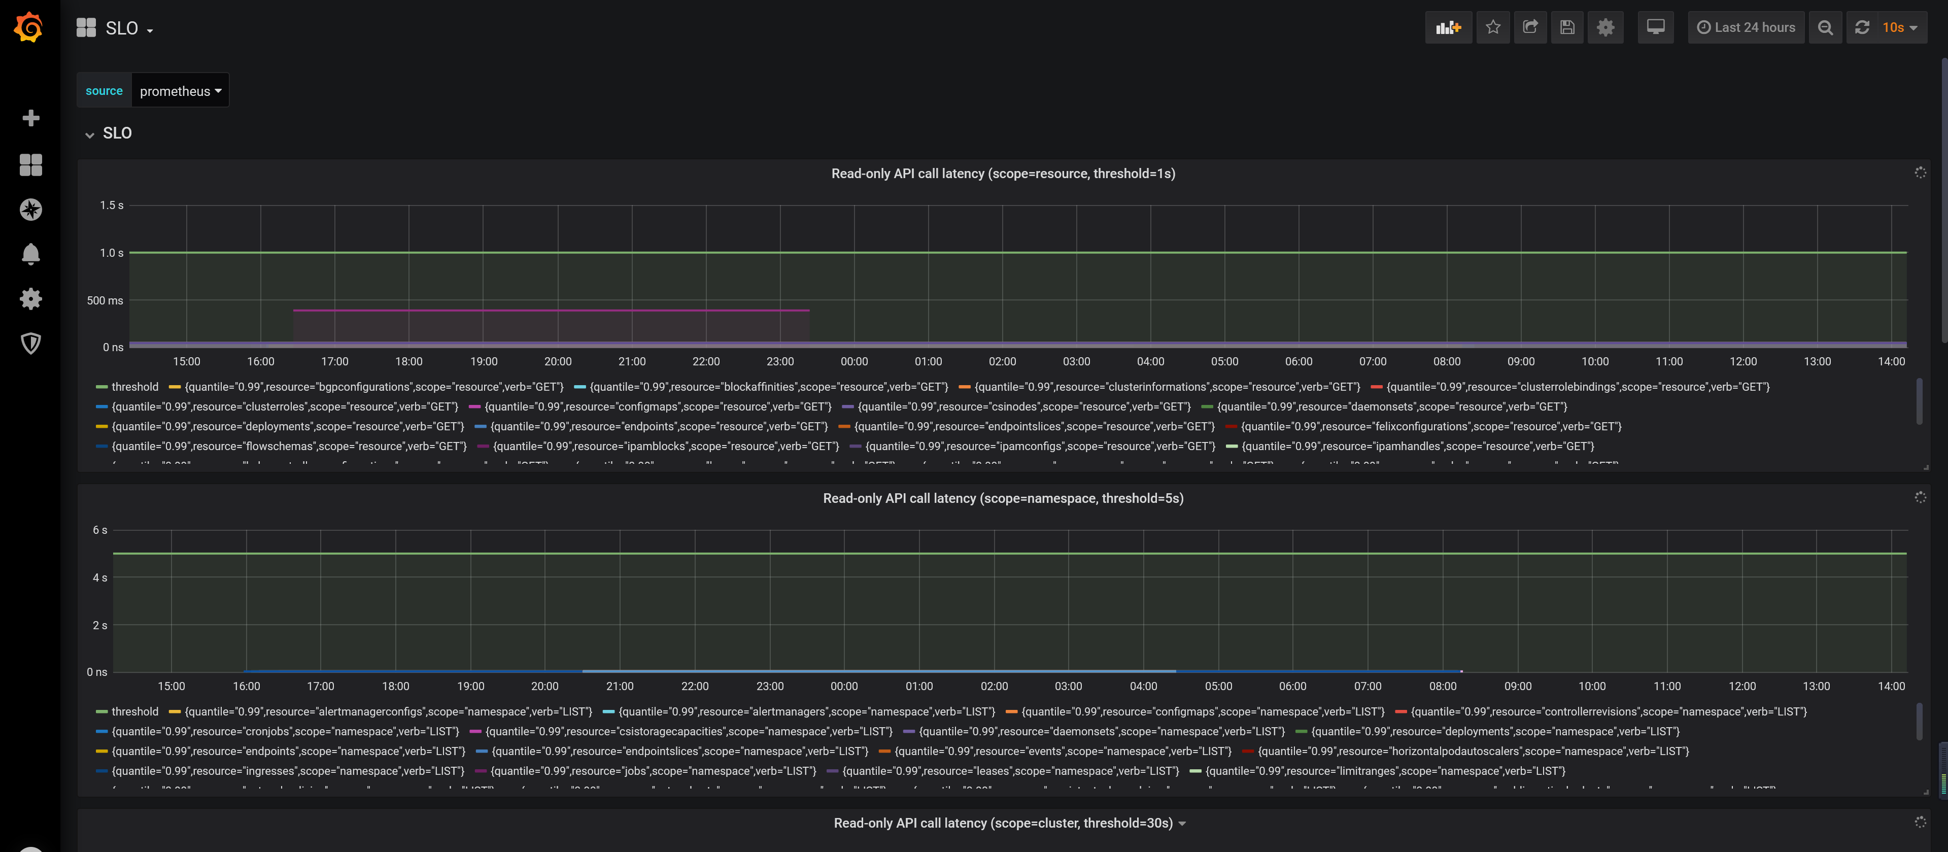1948x852 pixels.
Task: Toggle cronjobs LIST series in second legend
Action: tap(284, 732)
